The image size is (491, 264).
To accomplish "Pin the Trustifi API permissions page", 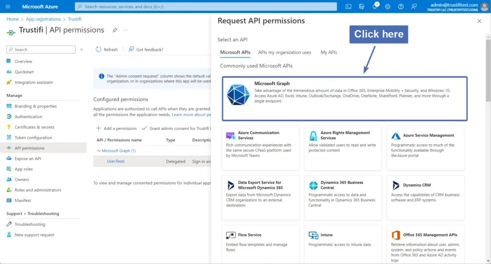I will 115,30.
